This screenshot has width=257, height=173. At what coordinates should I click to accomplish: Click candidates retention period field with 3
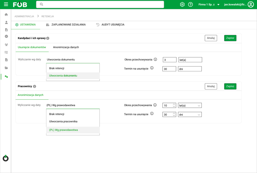coord(169,60)
